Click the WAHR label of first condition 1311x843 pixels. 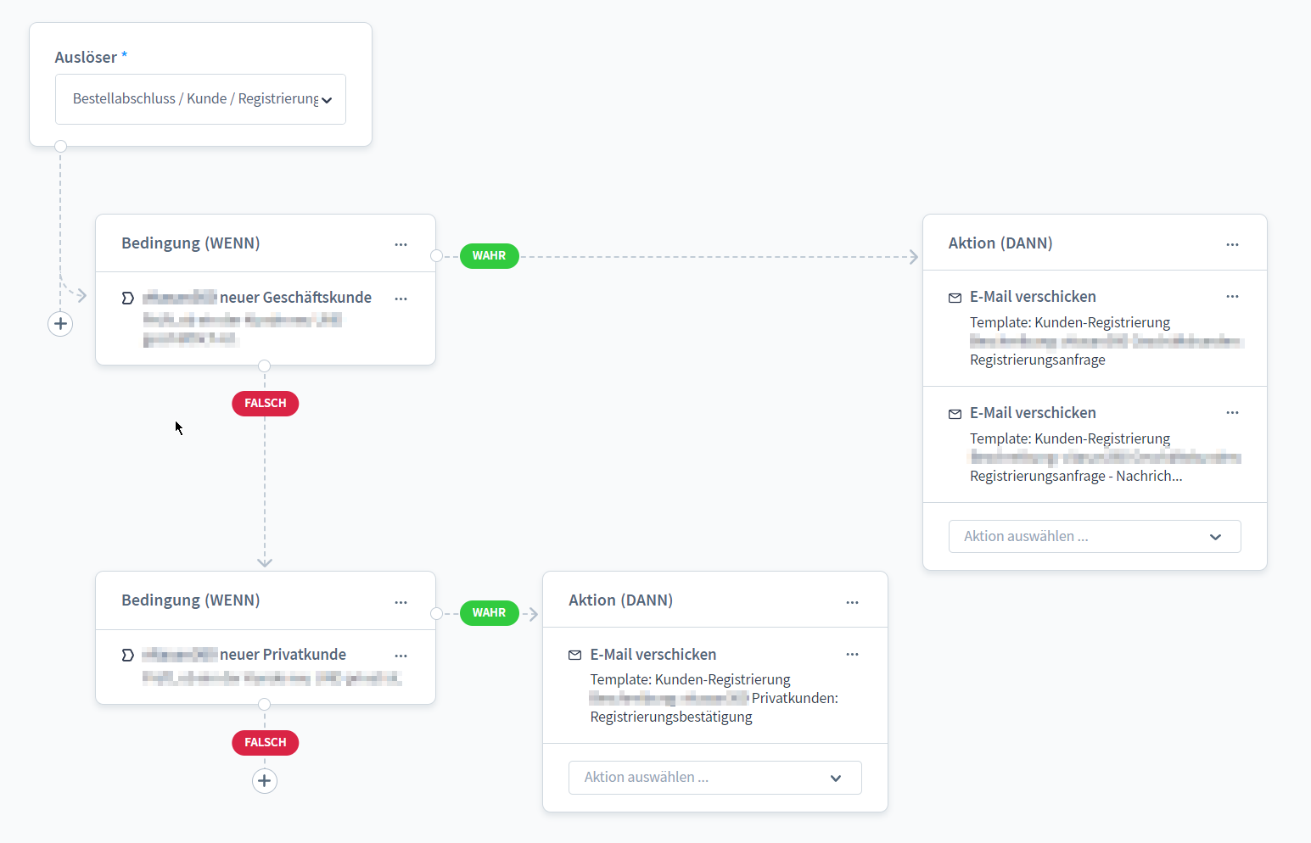489,256
